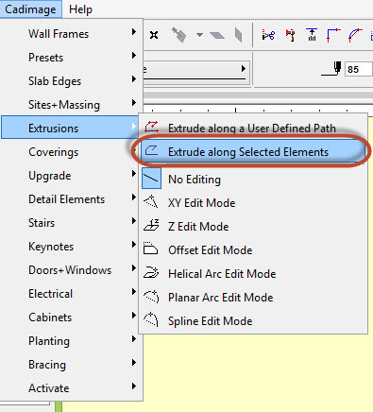Viewport: 373px width, 412px height.
Task: Click the gray upright slanted plane icon
Action: coord(238,35)
